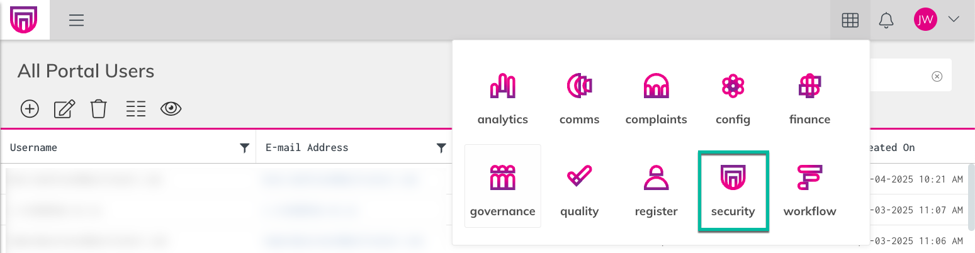Add a new portal user
The height and width of the screenshot is (253, 975).
[x=30, y=109]
